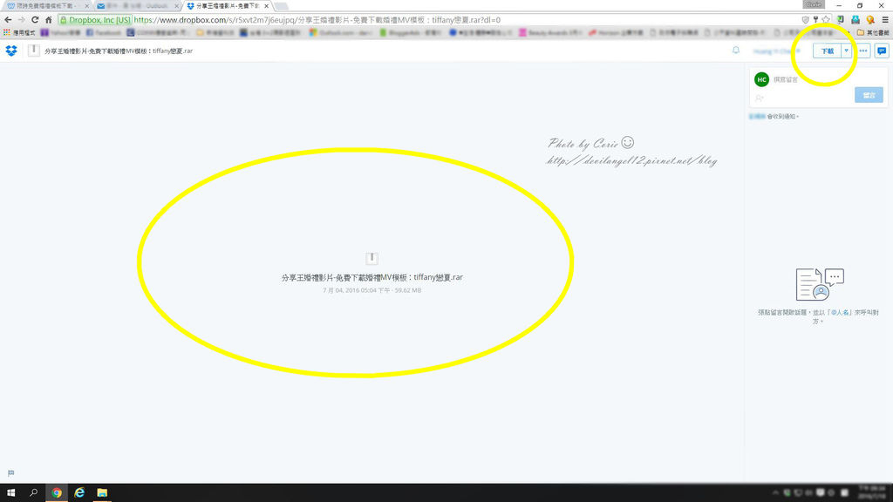Open the notifications bell
893x502 pixels.
point(736,51)
